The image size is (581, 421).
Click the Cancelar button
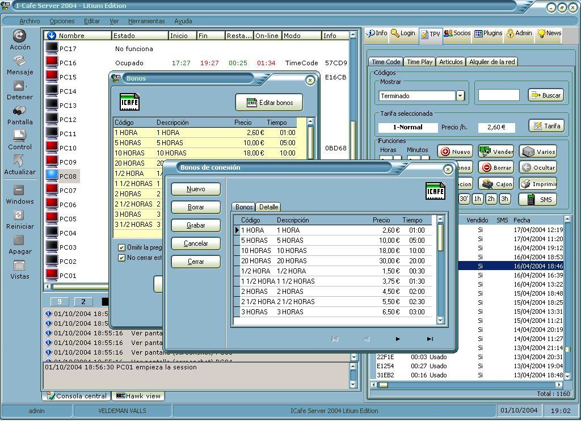click(x=196, y=243)
